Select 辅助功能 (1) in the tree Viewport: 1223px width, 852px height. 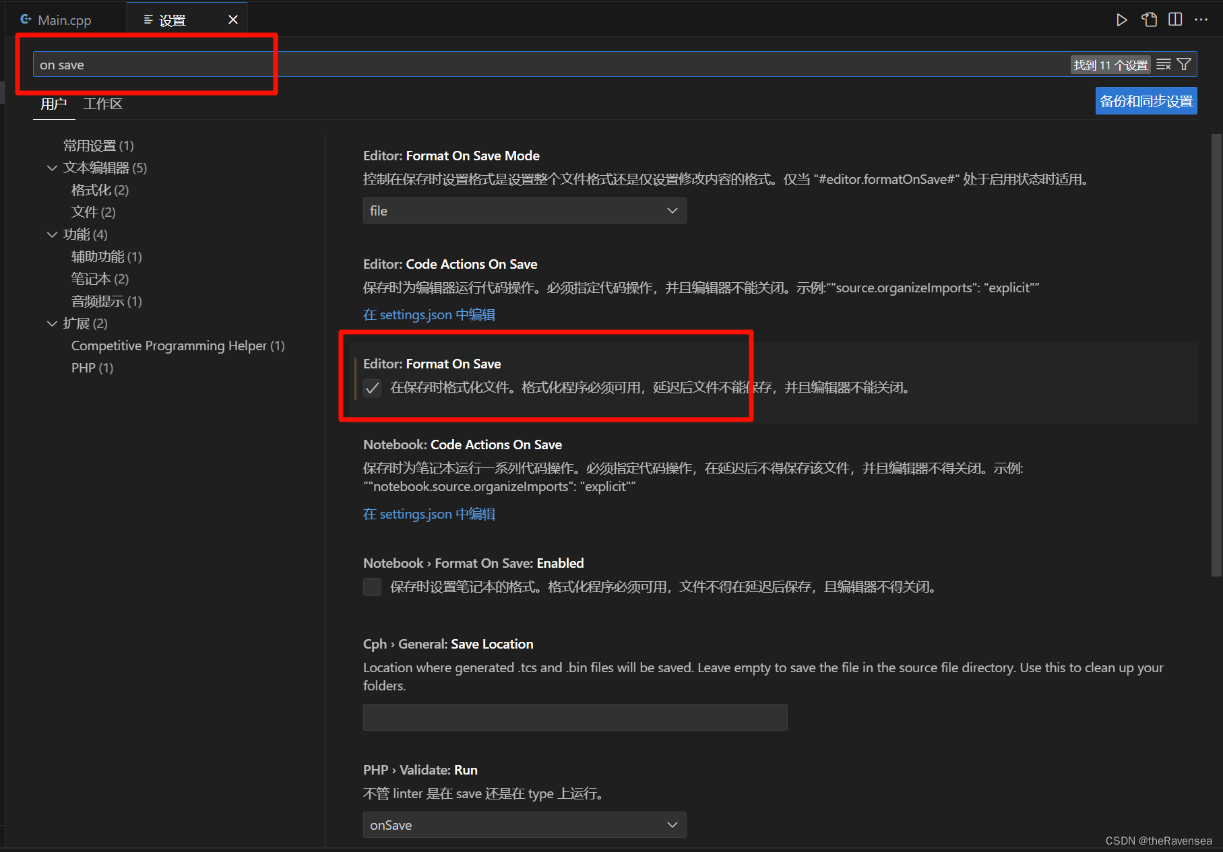click(x=106, y=257)
